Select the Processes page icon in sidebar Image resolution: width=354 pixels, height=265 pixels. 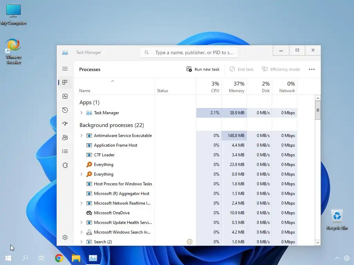click(65, 82)
